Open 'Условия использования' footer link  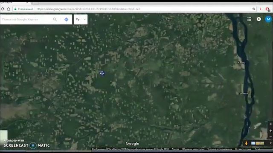pyautogui.click(x=220, y=149)
